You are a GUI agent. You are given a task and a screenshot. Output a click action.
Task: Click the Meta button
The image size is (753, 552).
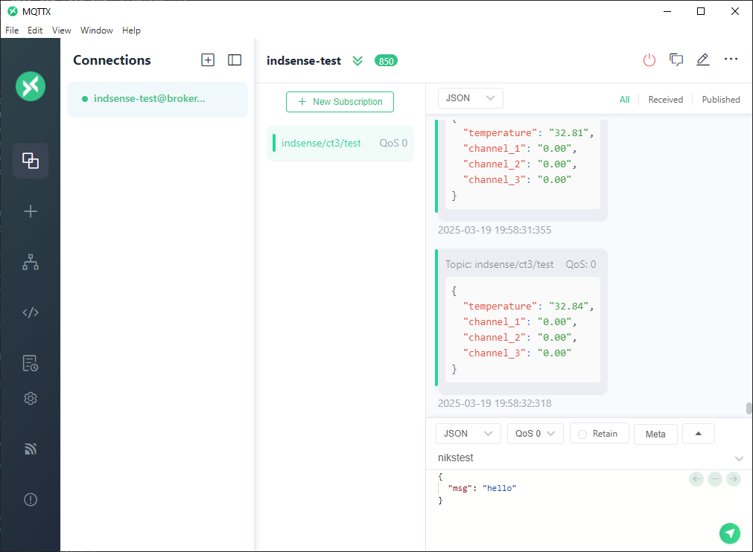click(655, 434)
